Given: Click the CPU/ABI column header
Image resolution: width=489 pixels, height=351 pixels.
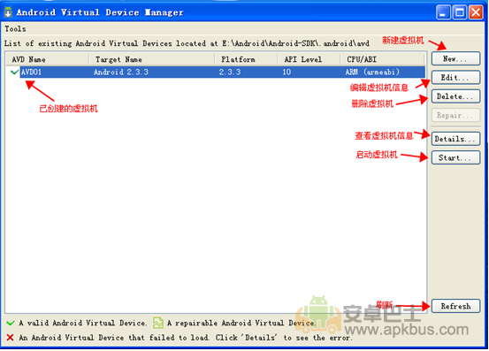Looking at the screenshot, I should tap(383, 59).
